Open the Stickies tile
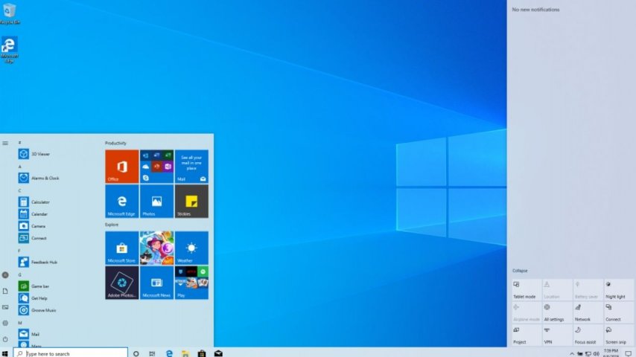This screenshot has width=636, height=357. pyautogui.click(x=191, y=202)
